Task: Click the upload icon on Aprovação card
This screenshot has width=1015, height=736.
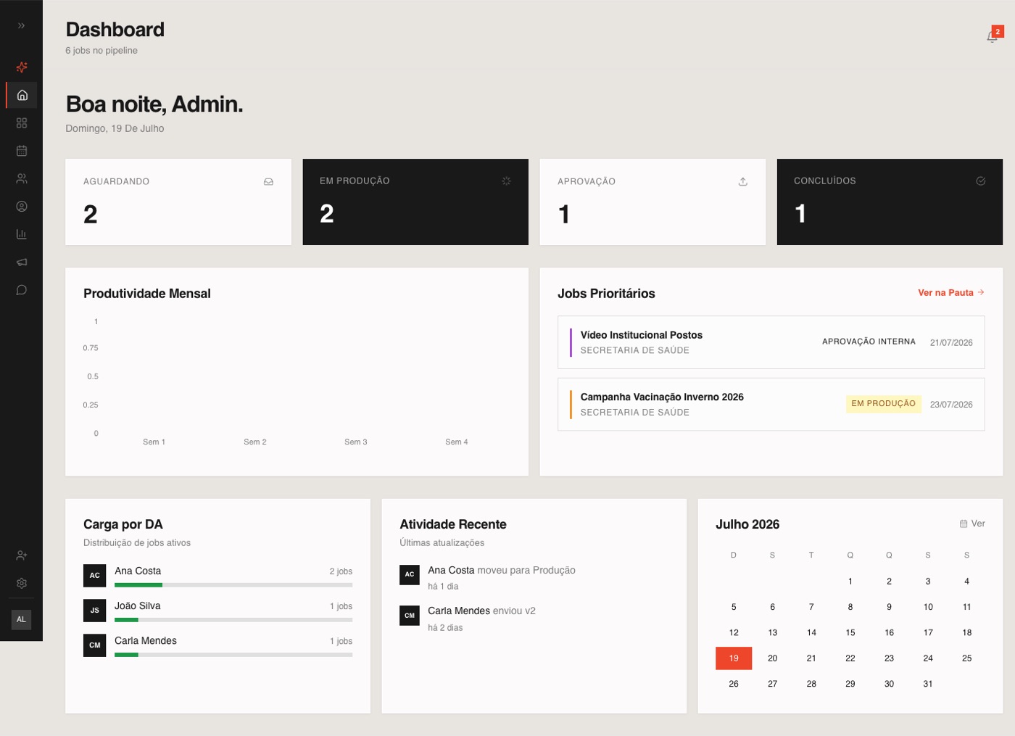Action: (743, 182)
